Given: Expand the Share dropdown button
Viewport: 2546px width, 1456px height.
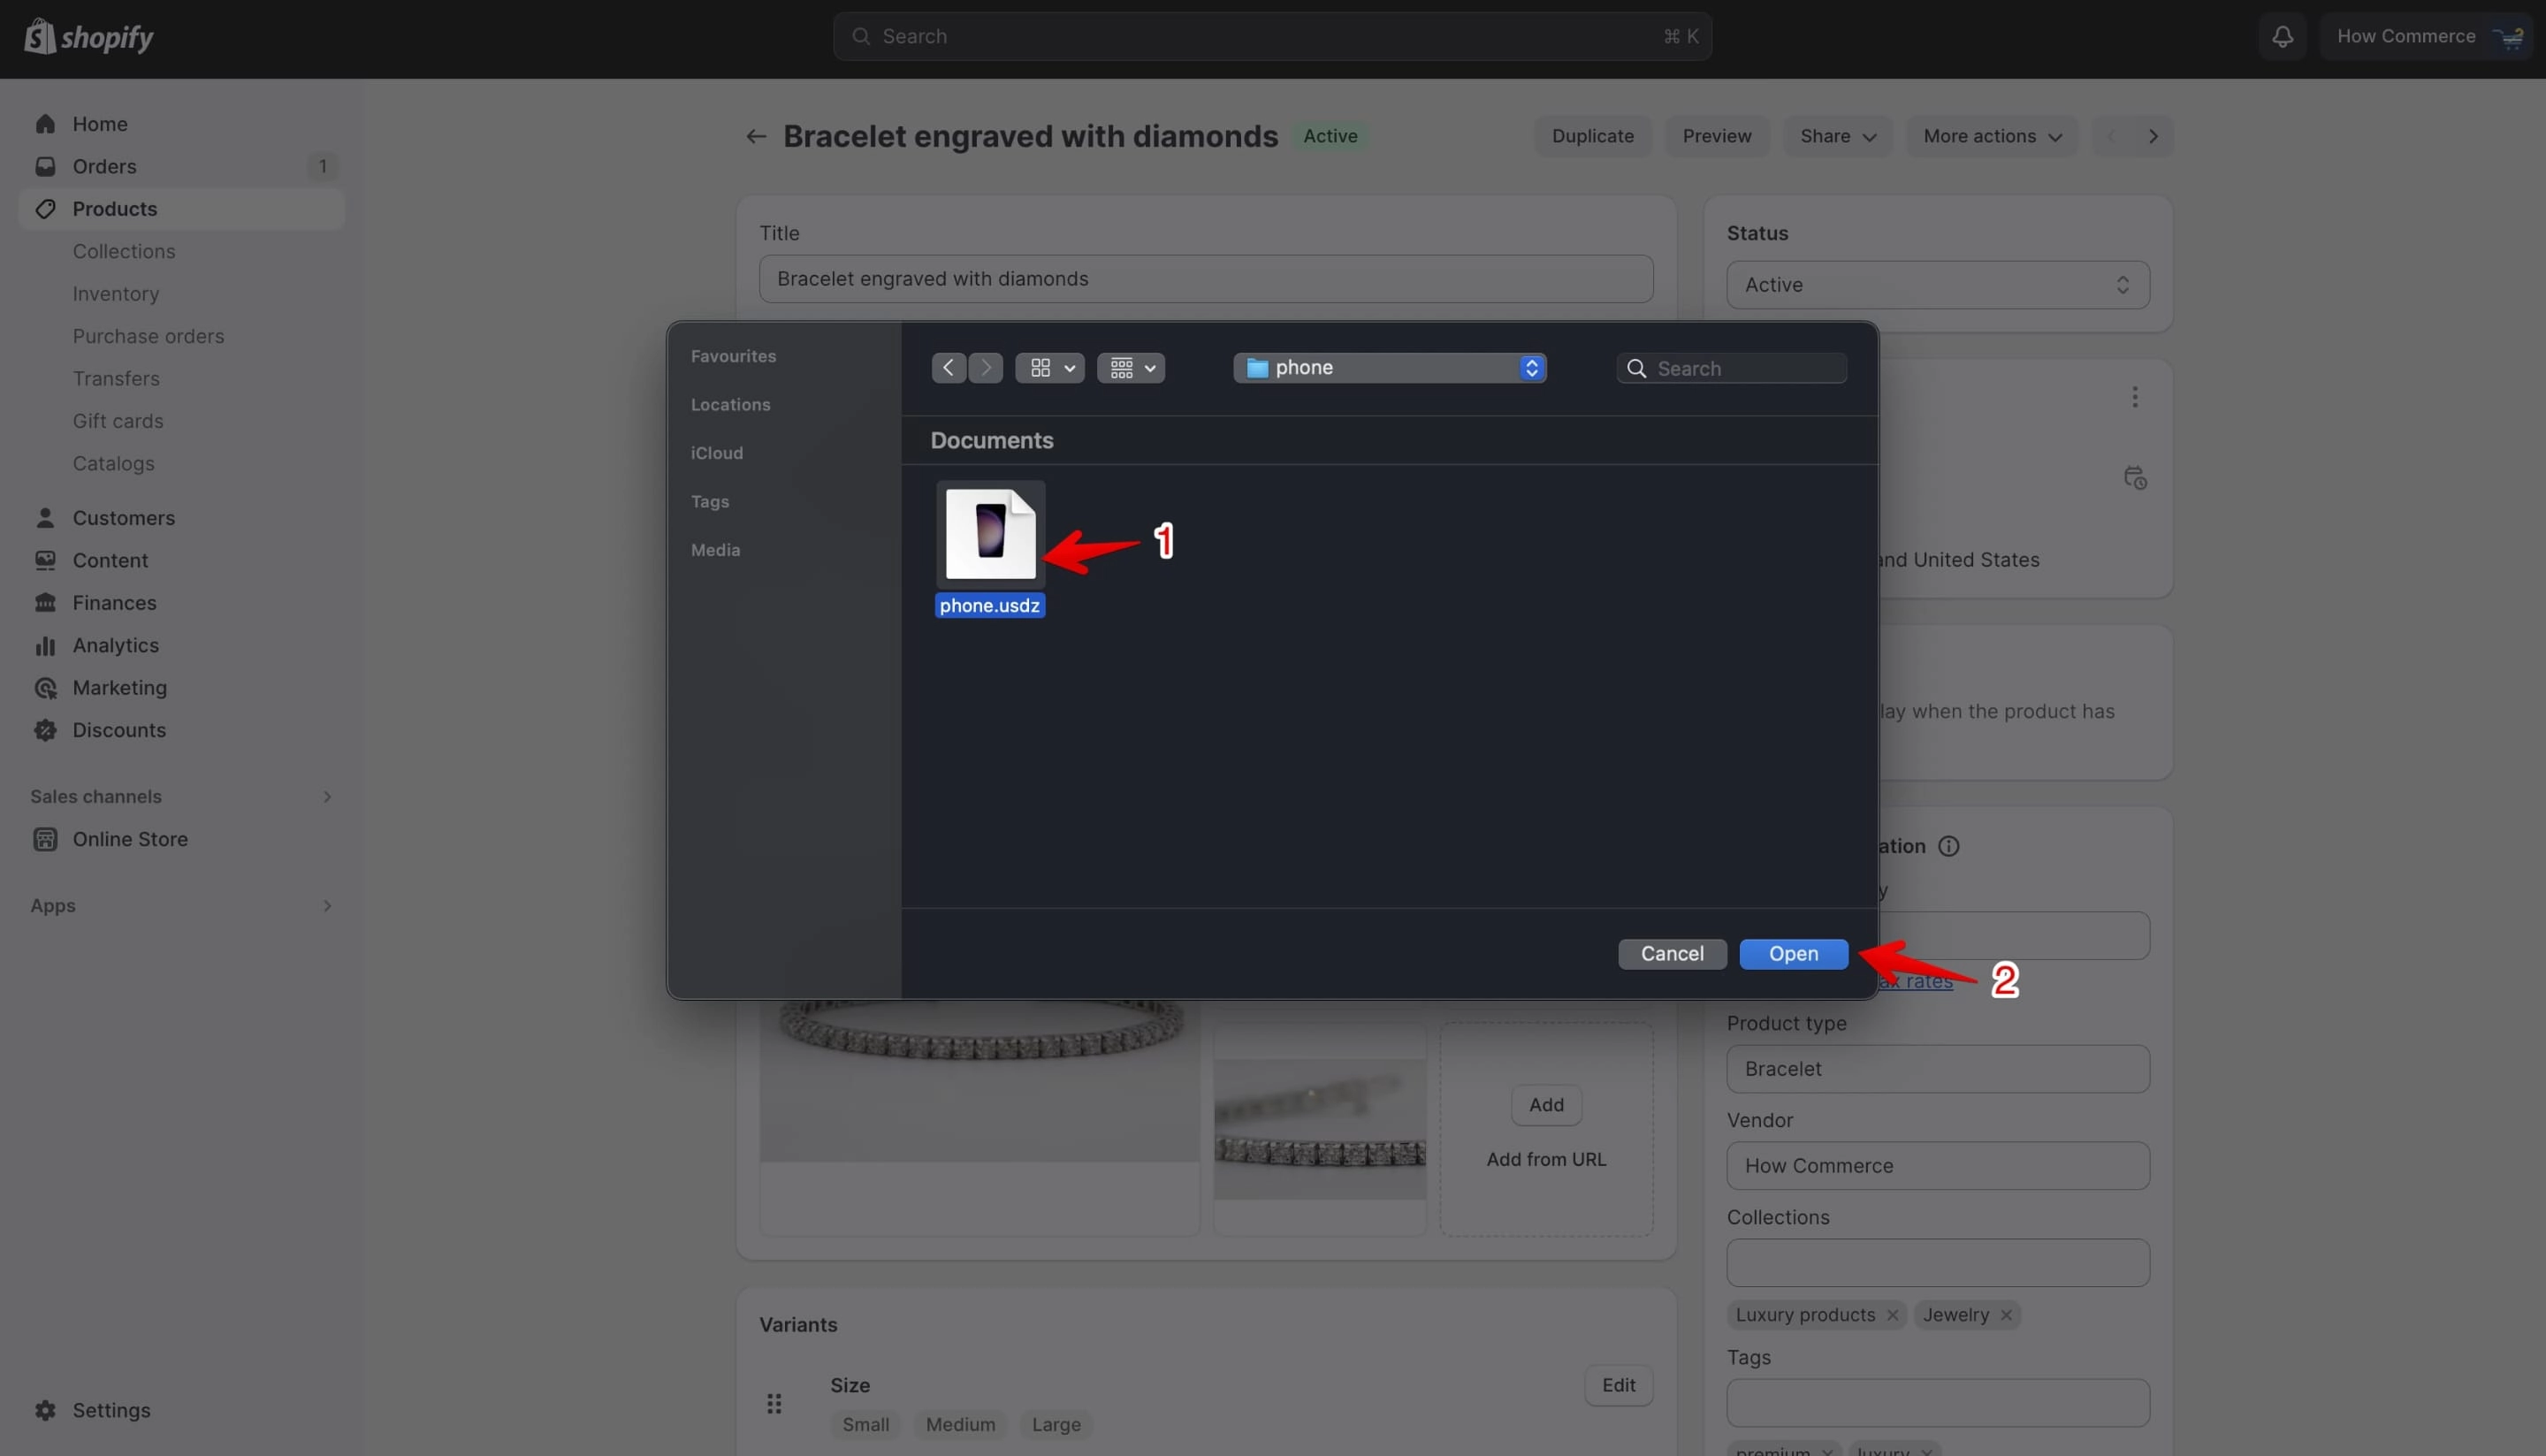Looking at the screenshot, I should (x=1837, y=136).
